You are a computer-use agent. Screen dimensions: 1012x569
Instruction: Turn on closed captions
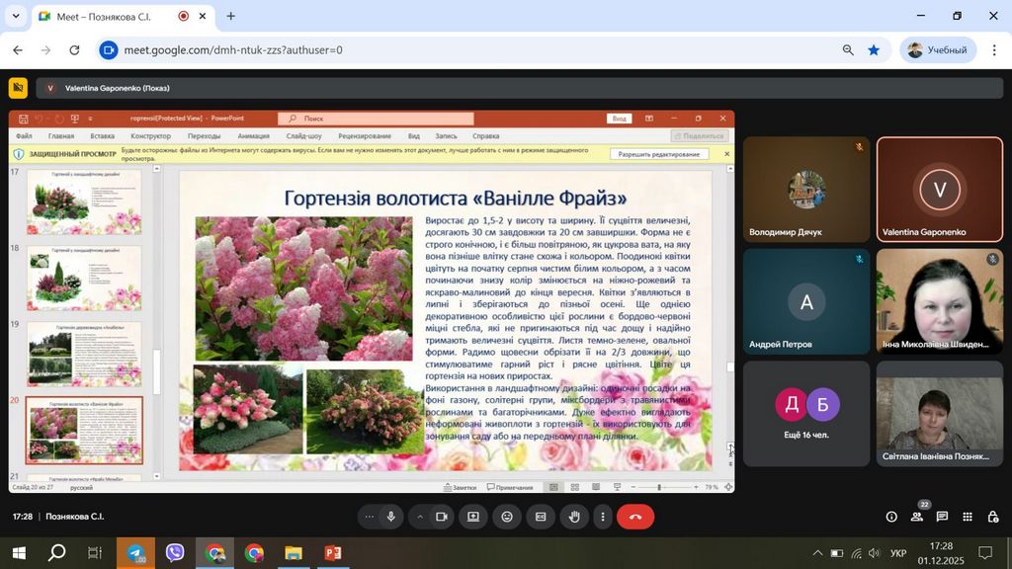(x=541, y=517)
